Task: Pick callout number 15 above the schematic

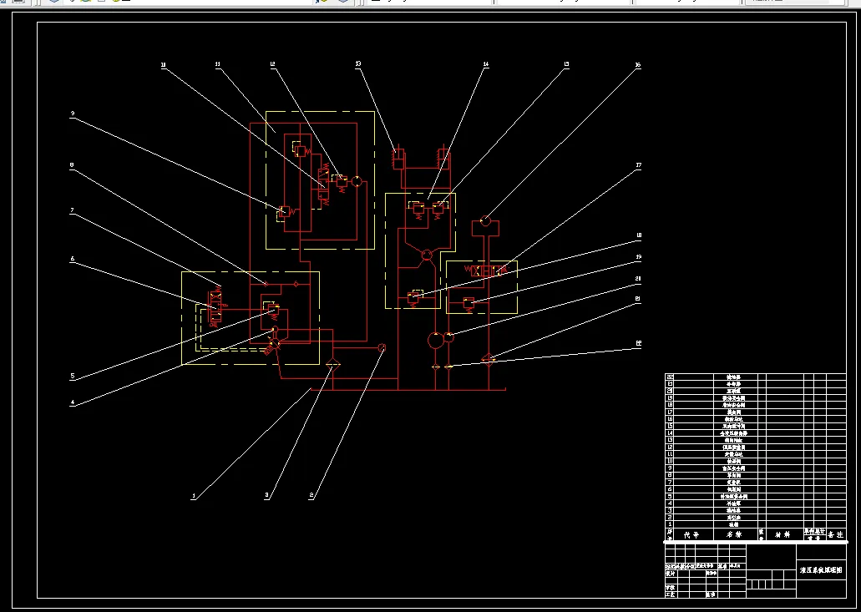Action: pos(566,64)
